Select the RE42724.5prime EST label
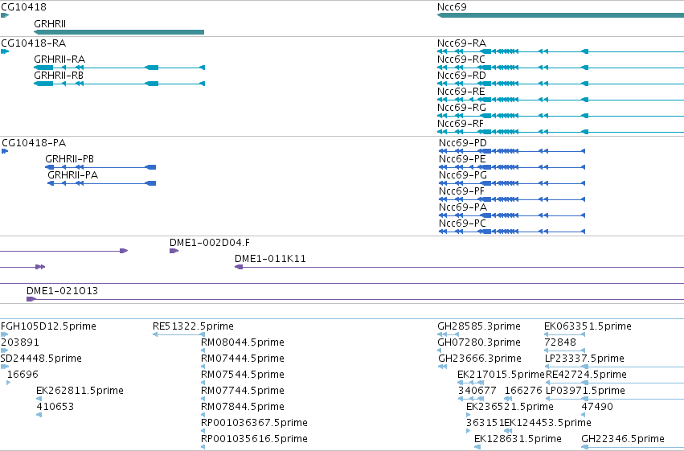Image resolution: width=684 pixels, height=451 pixels. [x=586, y=375]
